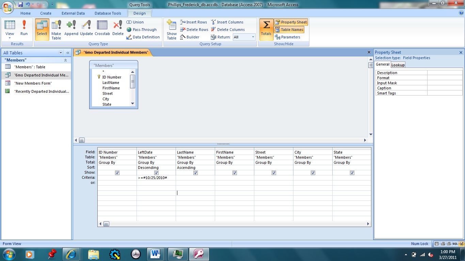Uncheck Show box for LastName column
Viewport: 465px width, 261px height.
coord(195,173)
